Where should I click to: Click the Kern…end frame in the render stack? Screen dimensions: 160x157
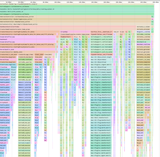140,120
